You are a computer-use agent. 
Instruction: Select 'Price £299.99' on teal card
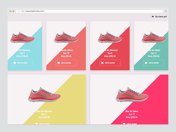pyautogui.click(x=154, y=56)
